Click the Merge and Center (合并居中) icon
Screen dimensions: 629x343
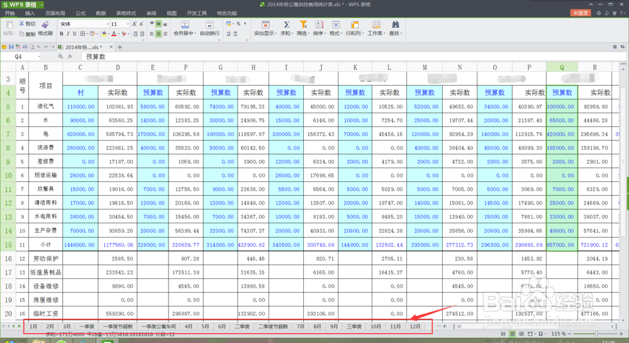pos(185,25)
